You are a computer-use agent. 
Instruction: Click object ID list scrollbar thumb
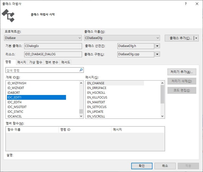tap(81, 111)
